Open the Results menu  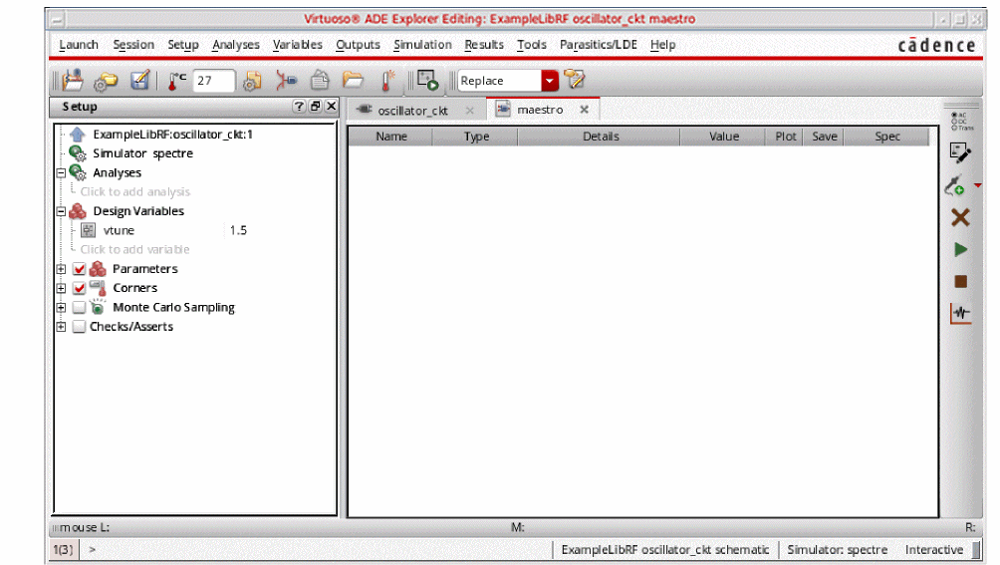484,45
